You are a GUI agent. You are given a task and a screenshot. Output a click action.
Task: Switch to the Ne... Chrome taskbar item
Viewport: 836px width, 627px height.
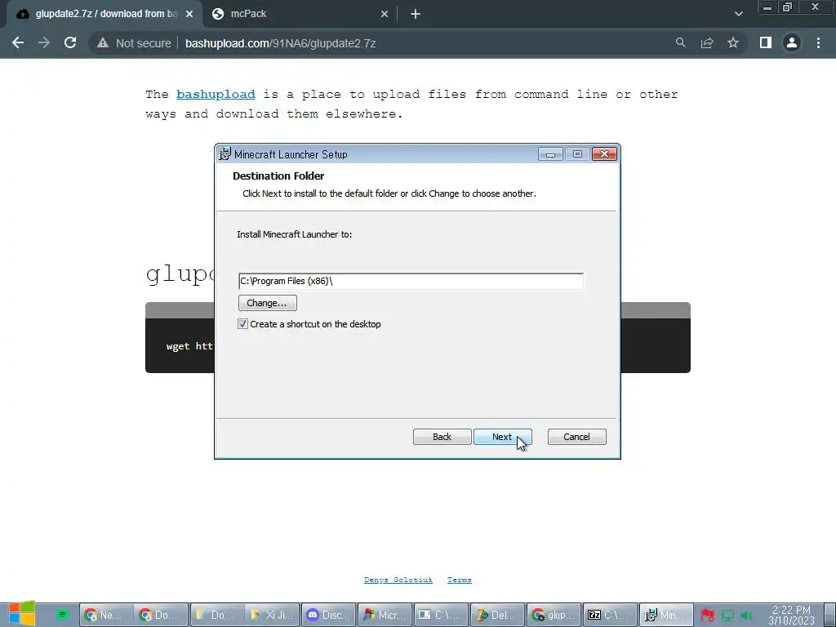106,615
